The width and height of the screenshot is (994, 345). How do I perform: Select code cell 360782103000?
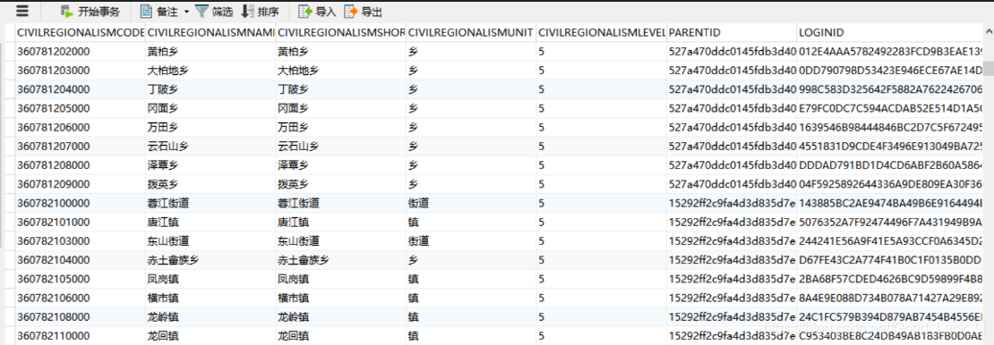80,241
